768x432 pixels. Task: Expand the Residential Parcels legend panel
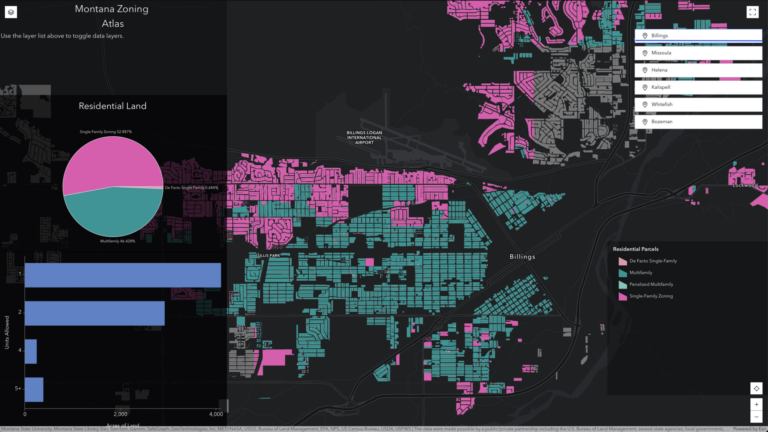point(636,249)
